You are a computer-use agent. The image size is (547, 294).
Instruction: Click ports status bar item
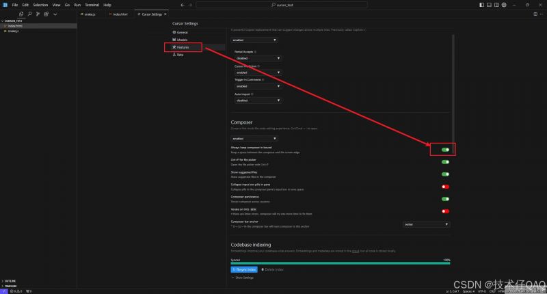coord(29,291)
